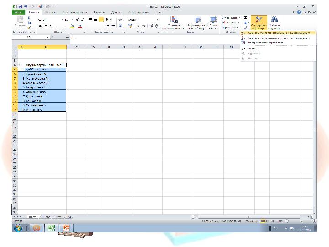Screen dimensions: 329x247
Task: Open the Лист2 sheet tab
Action: 46,217
